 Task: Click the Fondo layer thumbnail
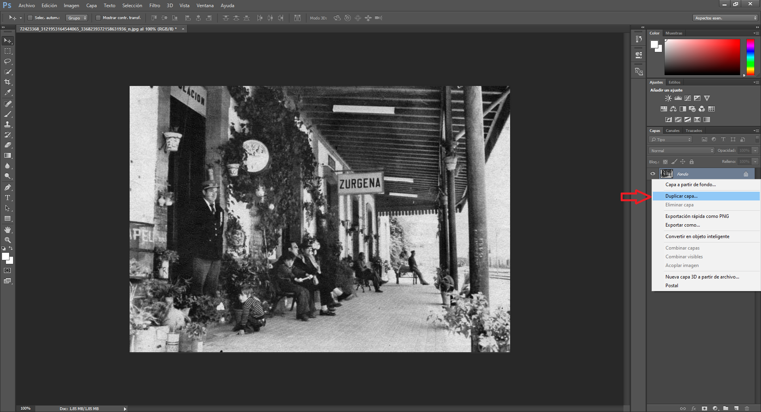(x=666, y=174)
